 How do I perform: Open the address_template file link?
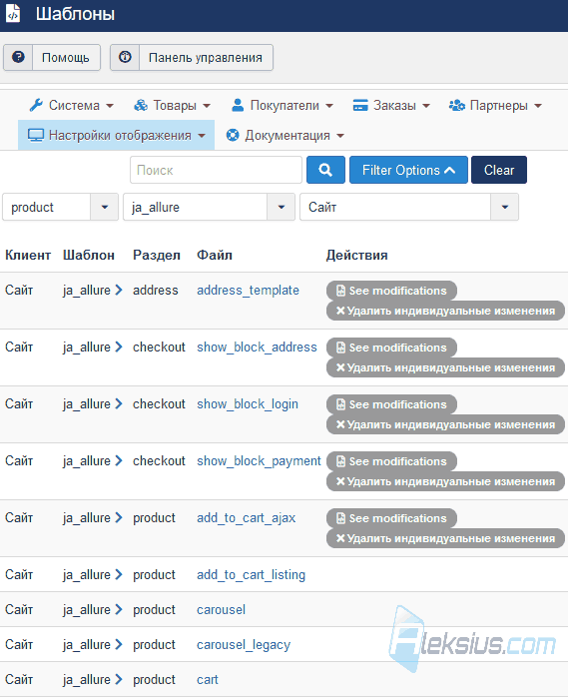(x=248, y=291)
